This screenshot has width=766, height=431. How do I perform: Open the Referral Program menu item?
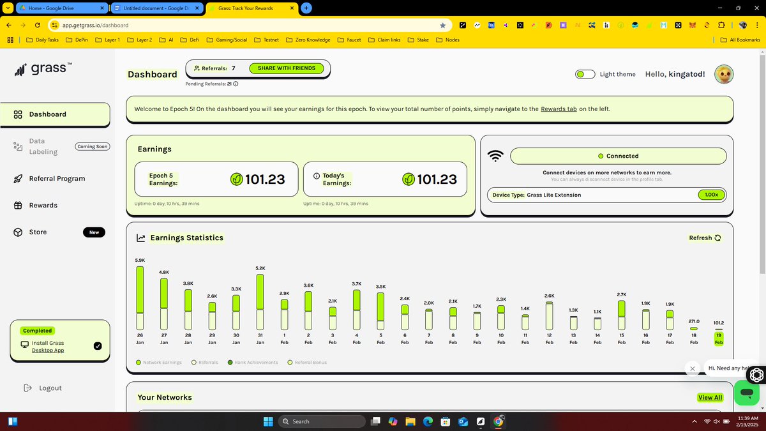point(57,179)
